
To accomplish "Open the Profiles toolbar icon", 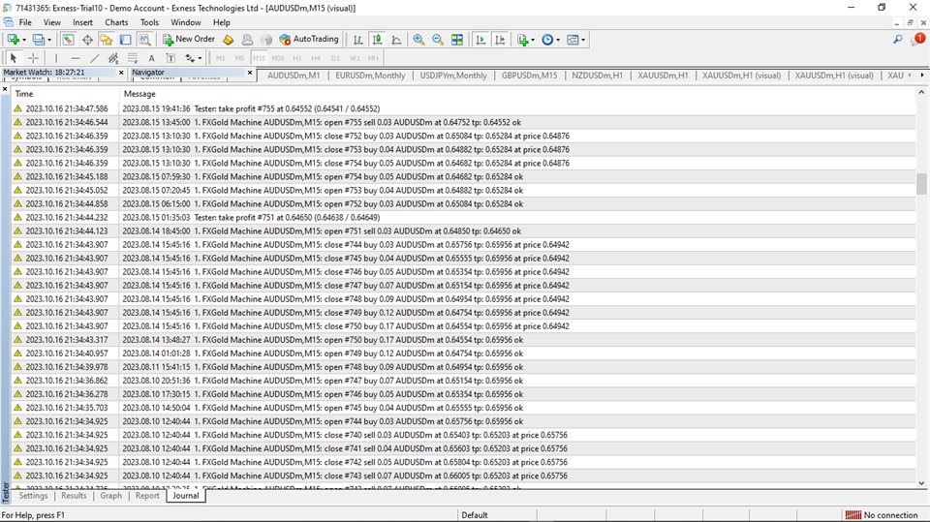I will pos(39,40).
